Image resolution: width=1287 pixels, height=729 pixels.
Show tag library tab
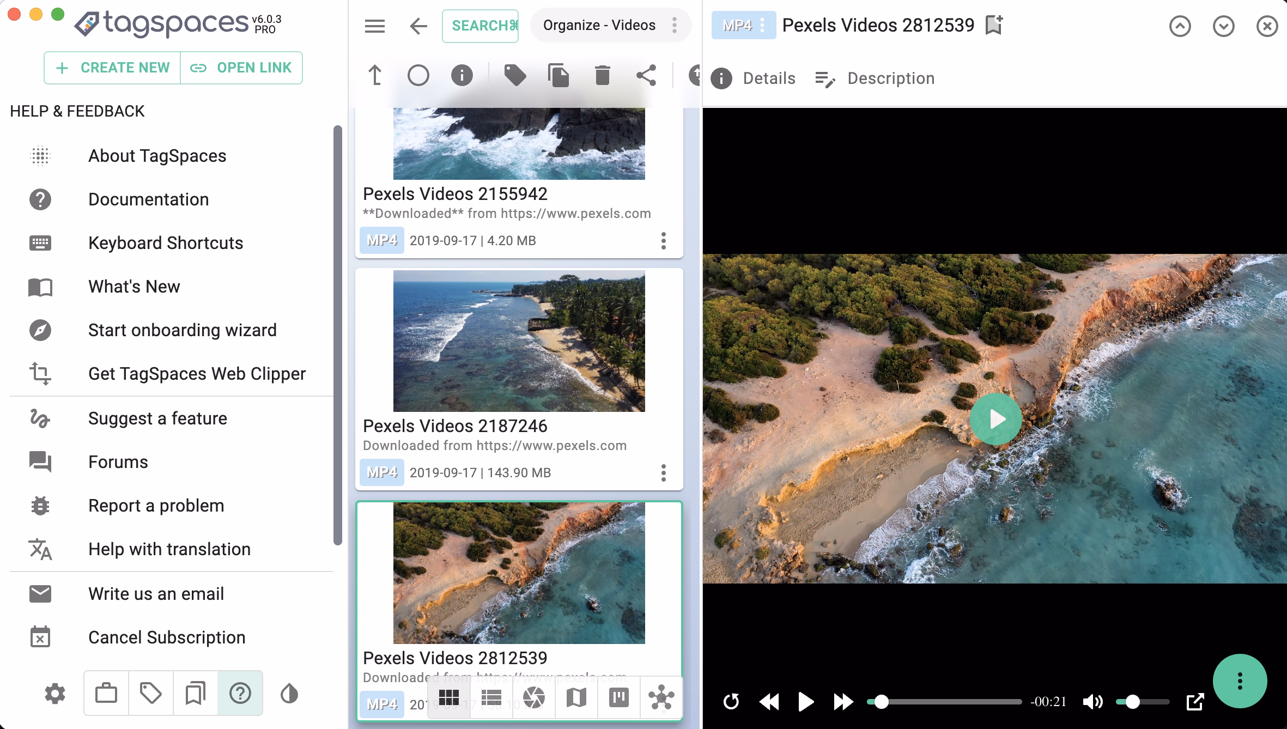(x=151, y=694)
